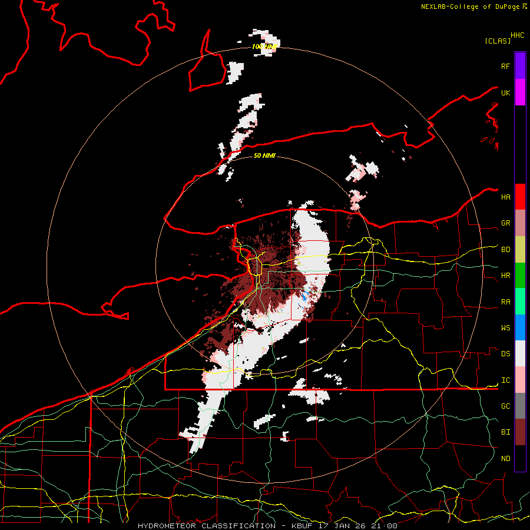Click the RF purple legend swatch
530x530 pixels.
pyautogui.click(x=520, y=66)
